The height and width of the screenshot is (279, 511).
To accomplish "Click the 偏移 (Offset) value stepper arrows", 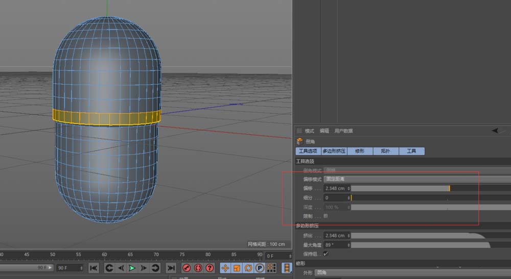I will (349, 188).
